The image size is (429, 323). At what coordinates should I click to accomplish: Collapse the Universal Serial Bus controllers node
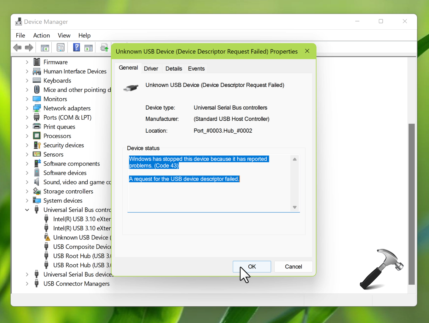pos(27,210)
